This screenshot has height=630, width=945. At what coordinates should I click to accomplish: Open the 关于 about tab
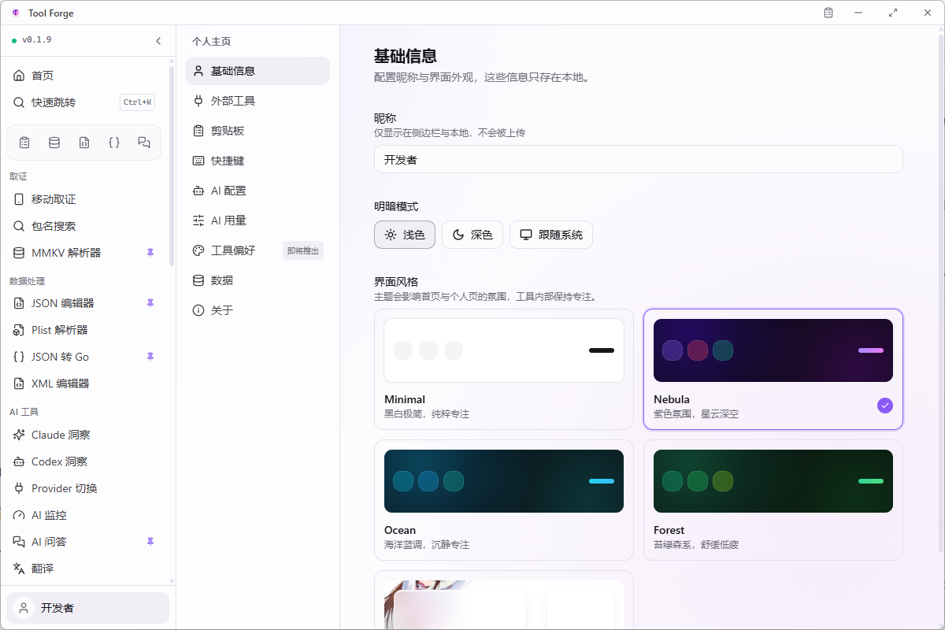pos(258,310)
